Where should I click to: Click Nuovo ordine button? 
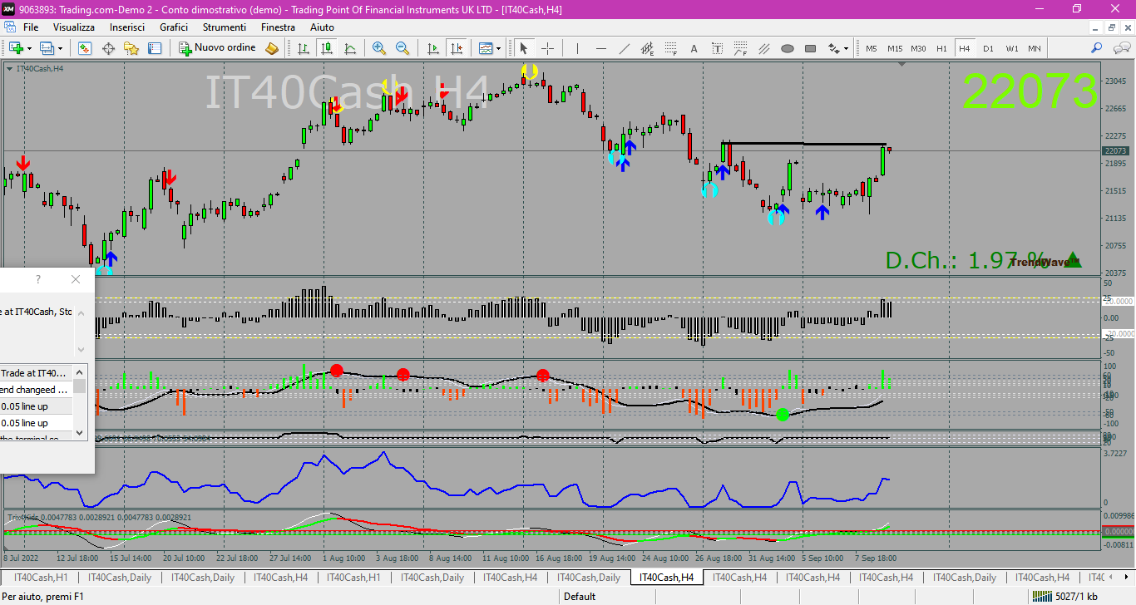(218, 48)
